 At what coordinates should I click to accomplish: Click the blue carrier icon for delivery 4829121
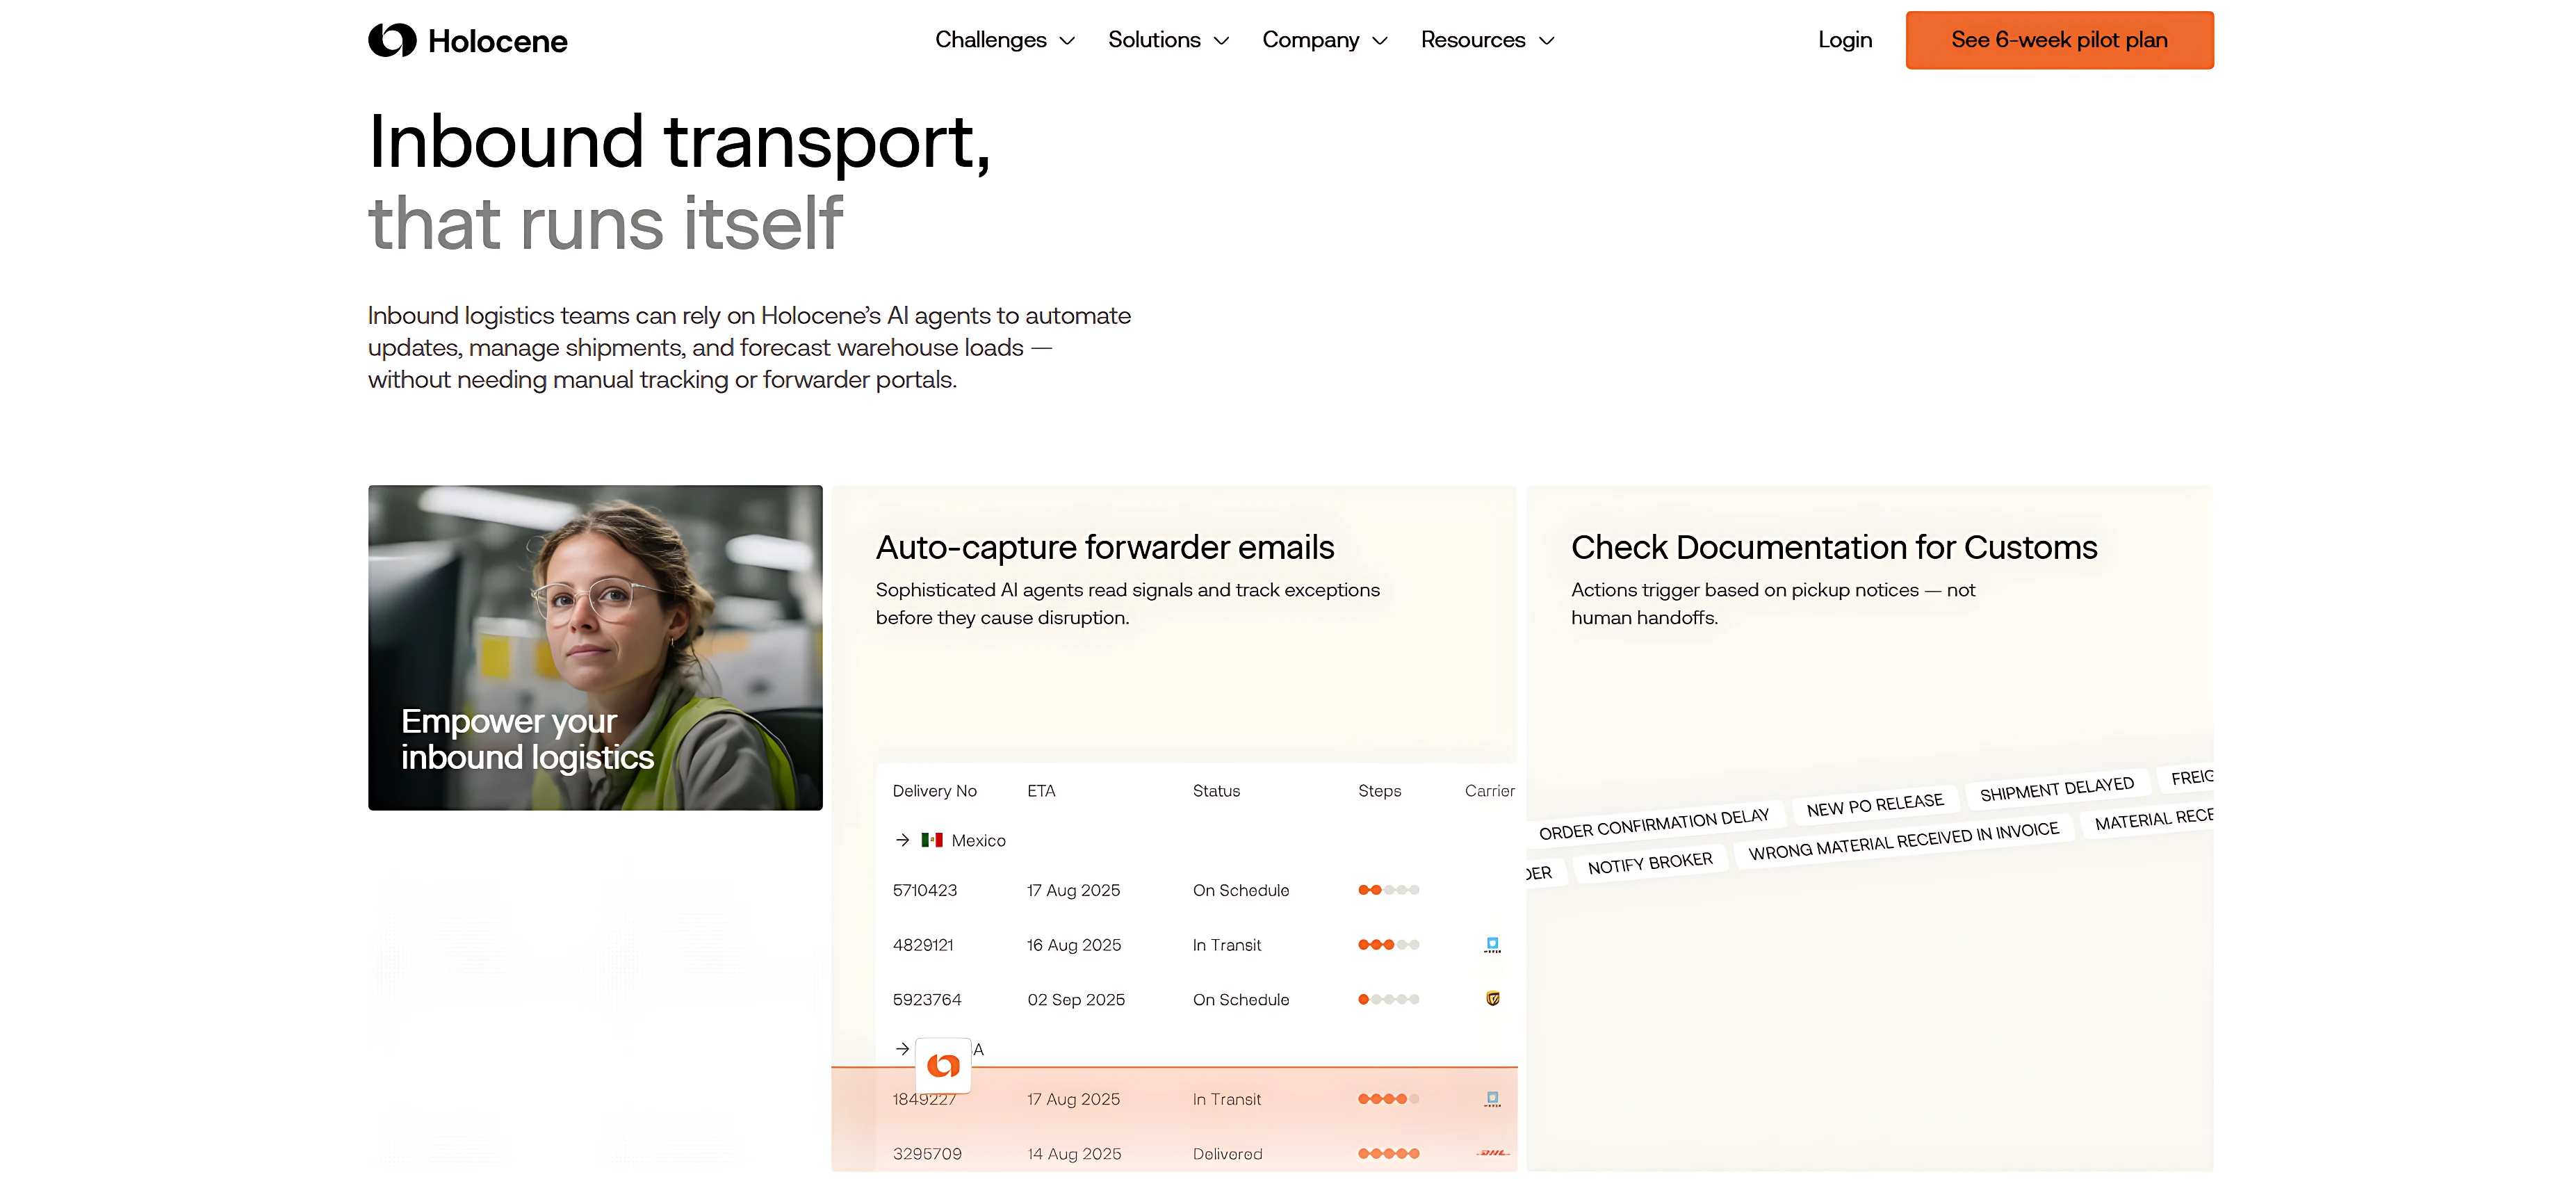pyautogui.click(x=1492, y=944)
